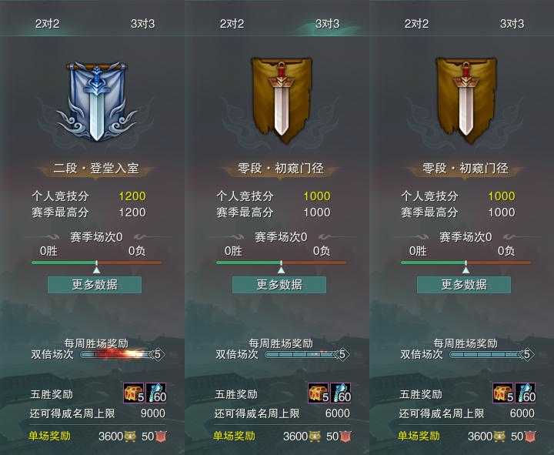This screenshot has width=554, height=455.
Task: Open 更多数据 in the first panel
Action: pos(95,285)
